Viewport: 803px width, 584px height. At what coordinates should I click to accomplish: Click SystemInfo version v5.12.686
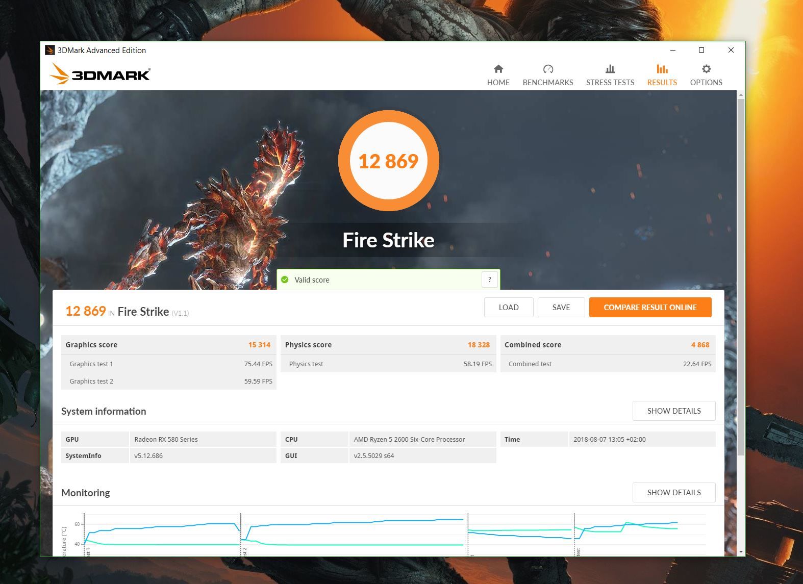(x=148, y=456)
